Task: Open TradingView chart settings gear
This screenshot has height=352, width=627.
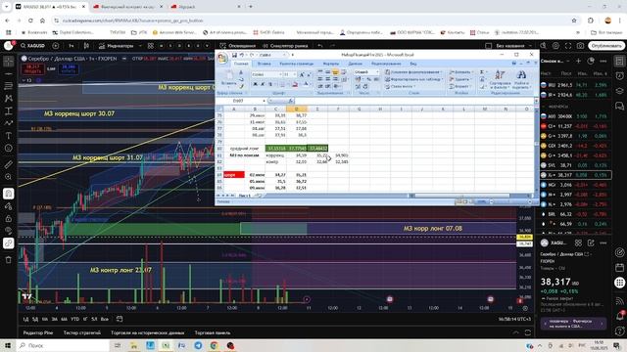Action: point(555,46)
